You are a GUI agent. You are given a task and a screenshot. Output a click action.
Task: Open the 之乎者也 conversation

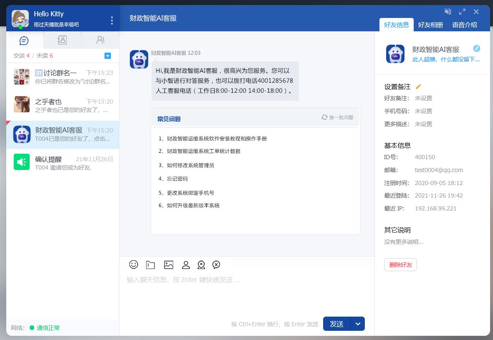coord(63,105)
